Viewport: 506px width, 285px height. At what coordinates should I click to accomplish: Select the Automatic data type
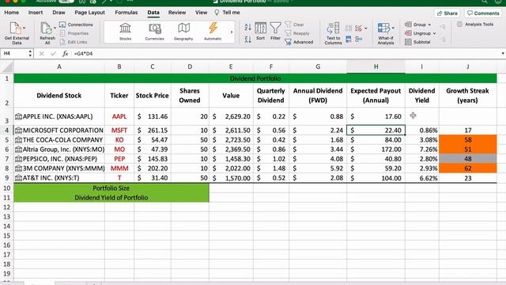213,32
